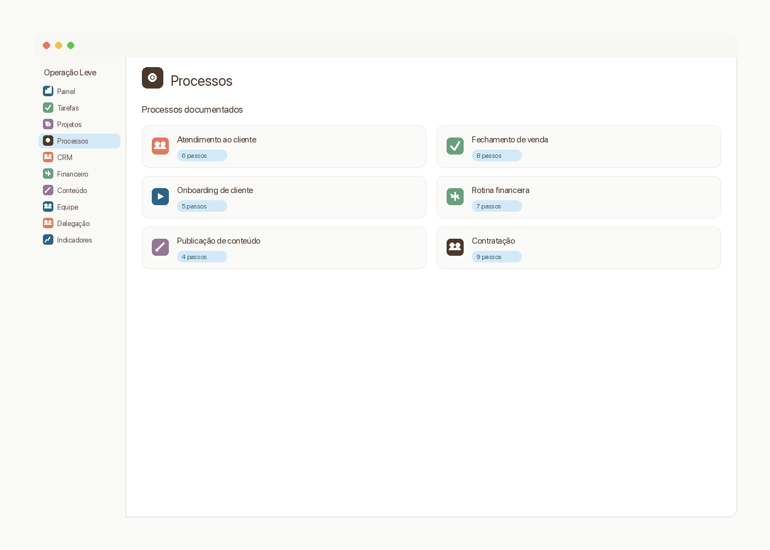Open the Publicação de conteúdo process
This screenshot has width=770, height=550.
(284, 248)
